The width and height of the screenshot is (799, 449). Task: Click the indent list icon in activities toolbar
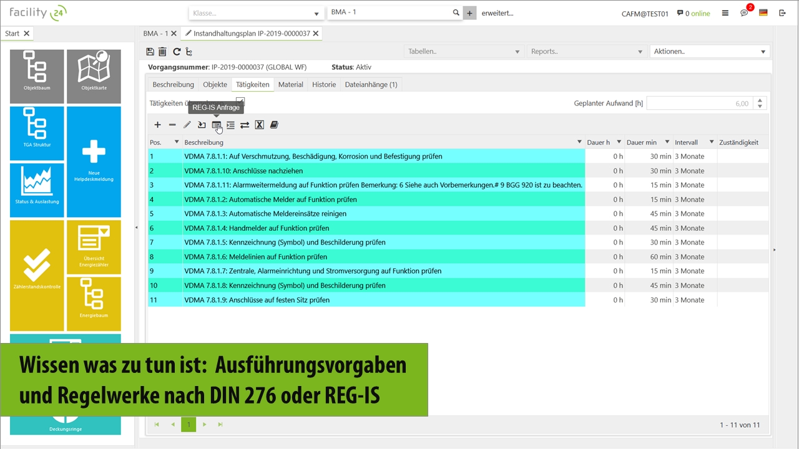(230, 125)
